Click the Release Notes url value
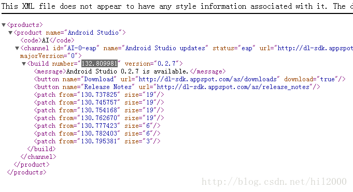Image resolution: width=353 pixels, height=192 pixels. tap(233, 87)
